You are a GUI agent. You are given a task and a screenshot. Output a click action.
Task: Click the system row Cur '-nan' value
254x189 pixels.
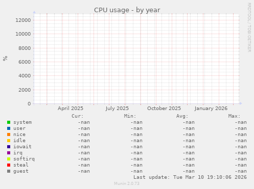(84, 122)
